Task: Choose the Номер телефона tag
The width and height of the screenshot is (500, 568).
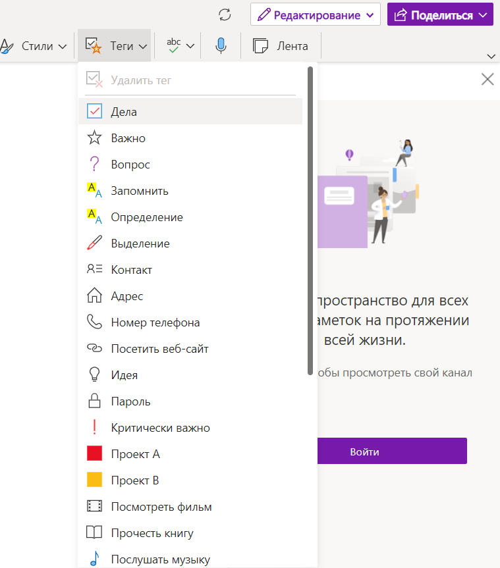Action: pyautogui.click(x=190, y=323)
